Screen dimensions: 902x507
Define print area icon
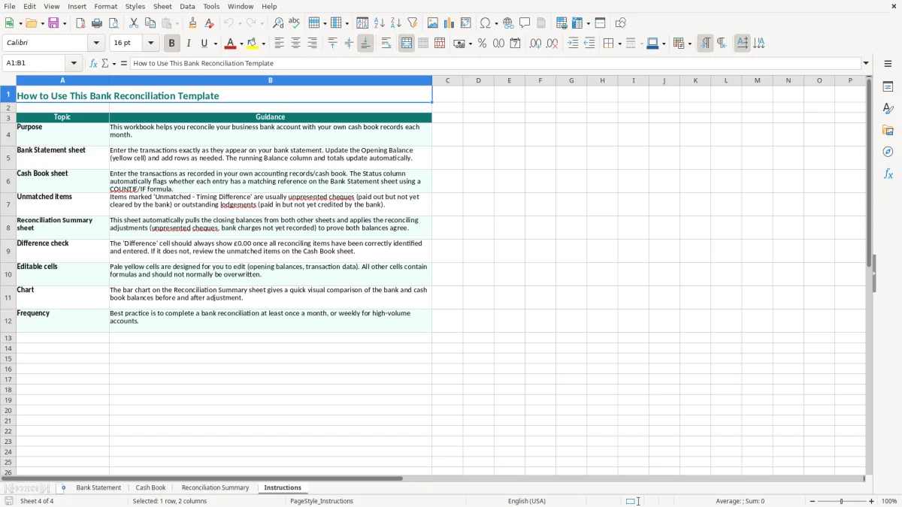(561, 23)
